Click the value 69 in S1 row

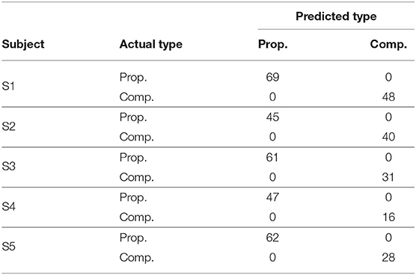click(x=272, y=77)
